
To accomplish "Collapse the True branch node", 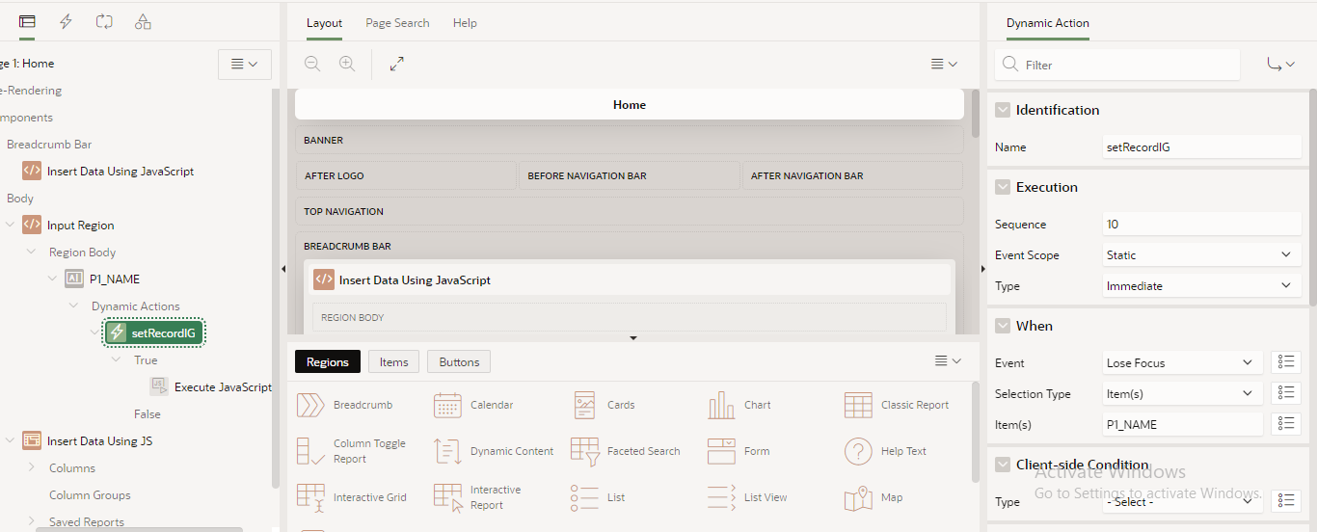I will click(116, 360).
